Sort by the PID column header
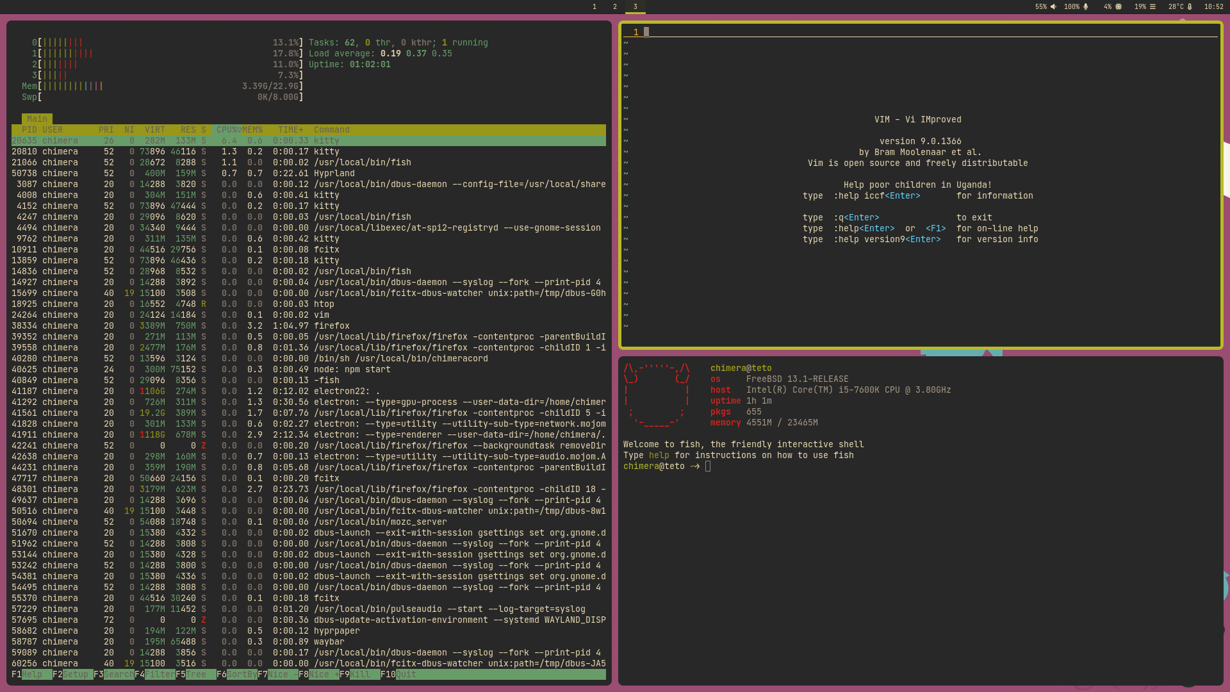This screenshot has width=1230, height=692. [29, 130]
